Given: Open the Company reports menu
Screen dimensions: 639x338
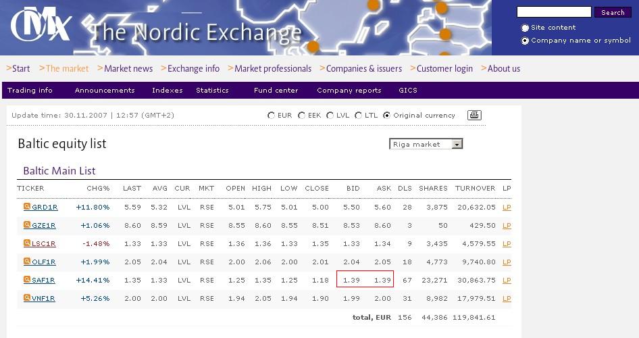Looking at the screenshot, I should [349, 91].
